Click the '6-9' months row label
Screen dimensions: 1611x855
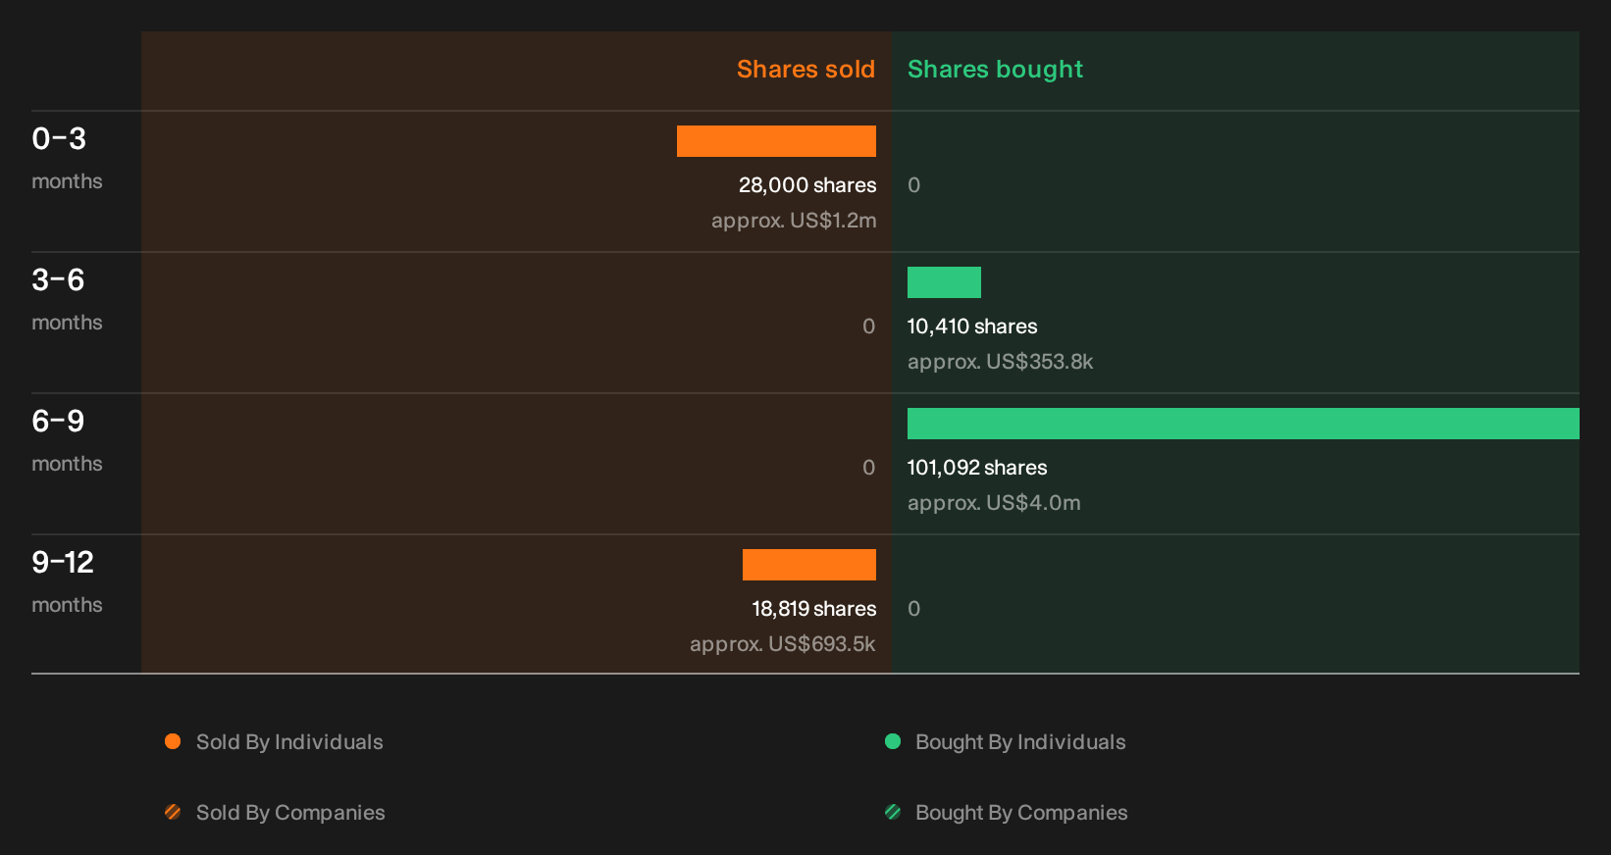point(58,422)
